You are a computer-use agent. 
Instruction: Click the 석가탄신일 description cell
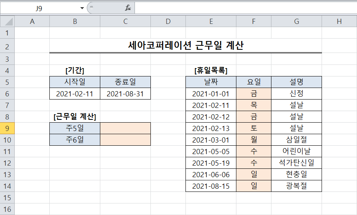[x=297, y=163]
